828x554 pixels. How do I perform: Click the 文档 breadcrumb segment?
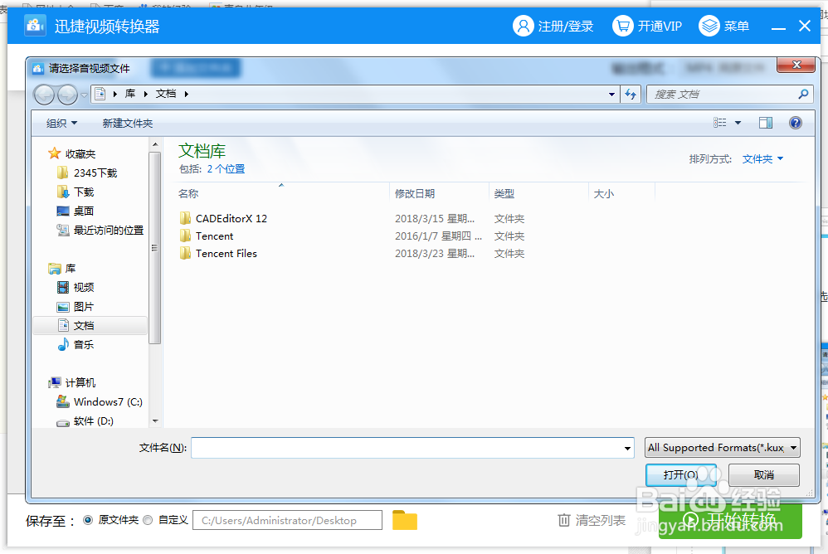click(x=166, y=94)
